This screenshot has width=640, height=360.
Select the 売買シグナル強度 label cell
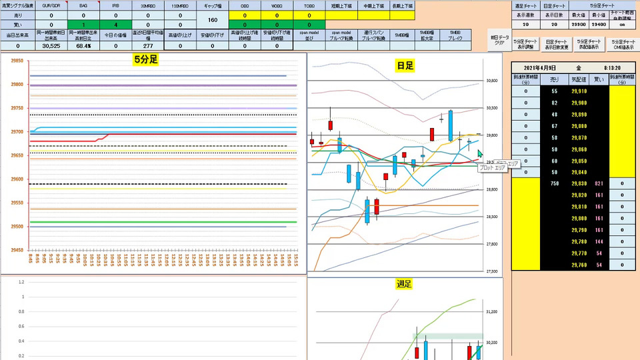pyautogui.click(x=17, y=6)
